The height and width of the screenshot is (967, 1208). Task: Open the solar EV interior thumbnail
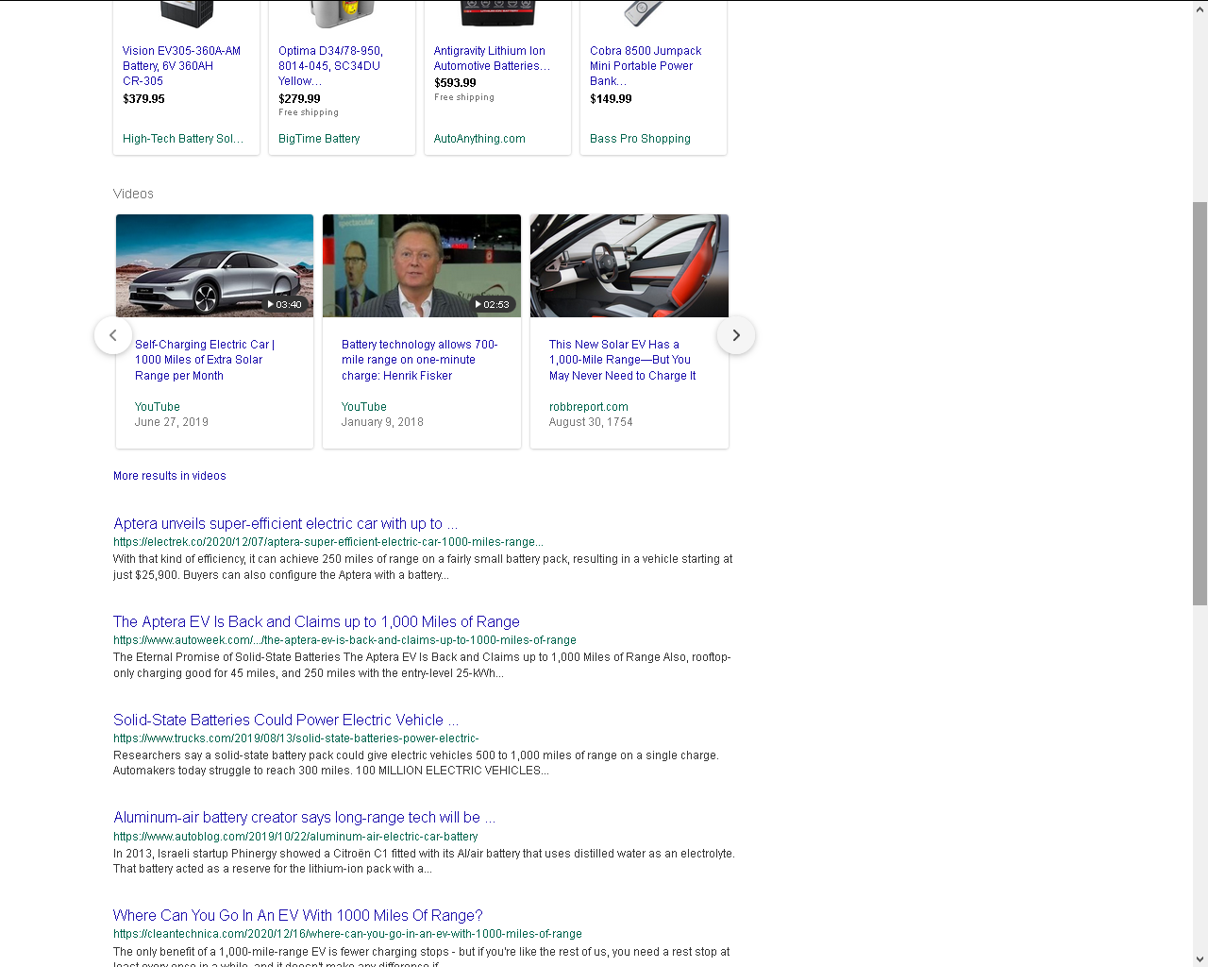629,265
